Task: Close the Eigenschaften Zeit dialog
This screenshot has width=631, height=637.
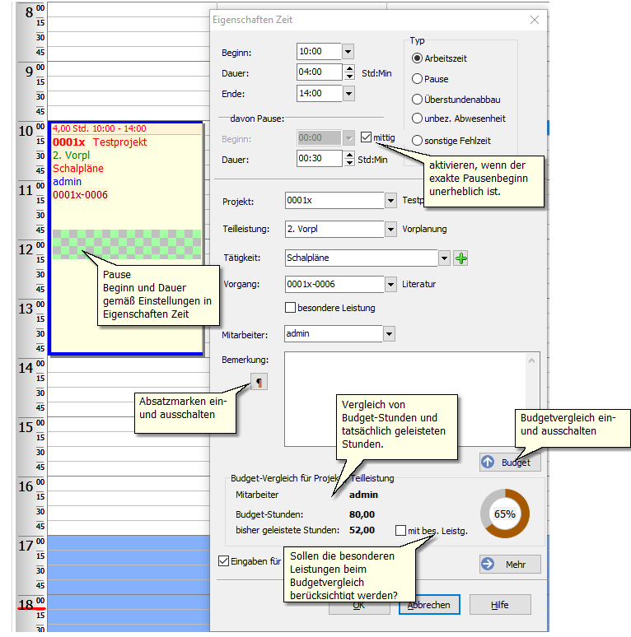Action: click(x=535, y=20)
